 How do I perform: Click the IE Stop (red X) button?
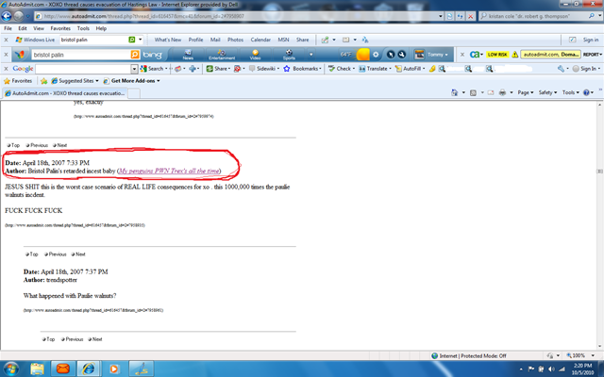pos(470,16)
